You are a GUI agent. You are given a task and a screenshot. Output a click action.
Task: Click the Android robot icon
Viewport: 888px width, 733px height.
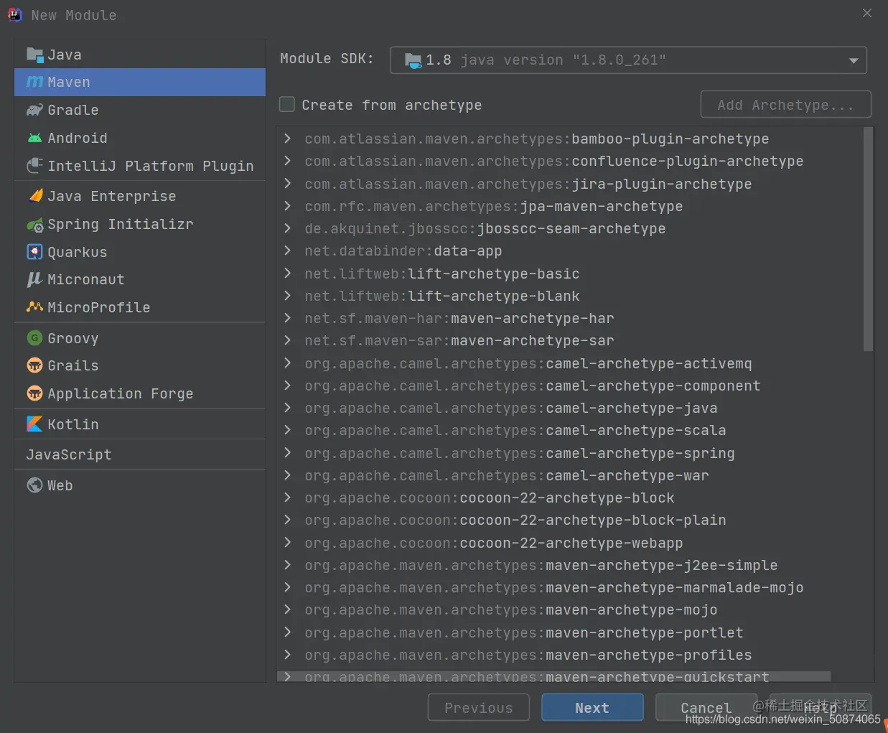[x=34, y=138]
